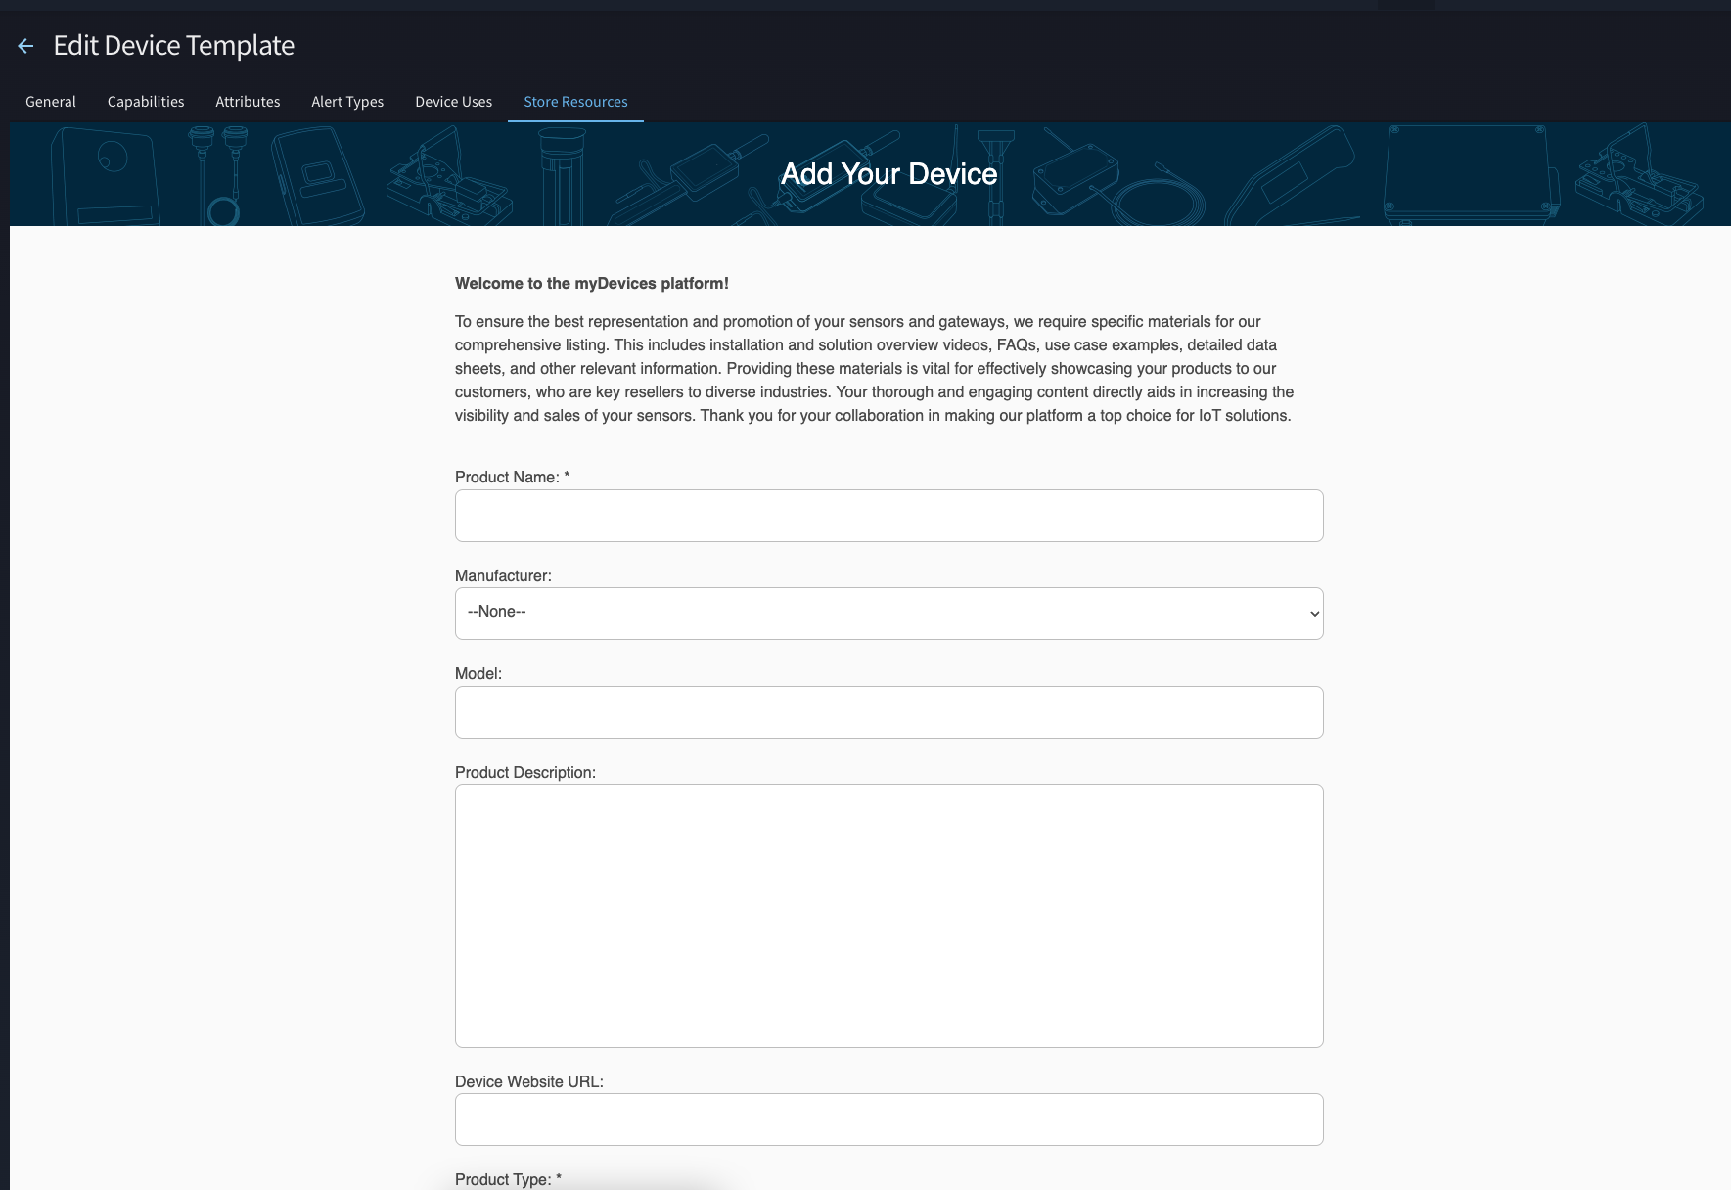Switch to the General tab
The height and width of the screenshot is (1190, 1731).
tap(50, 101)
